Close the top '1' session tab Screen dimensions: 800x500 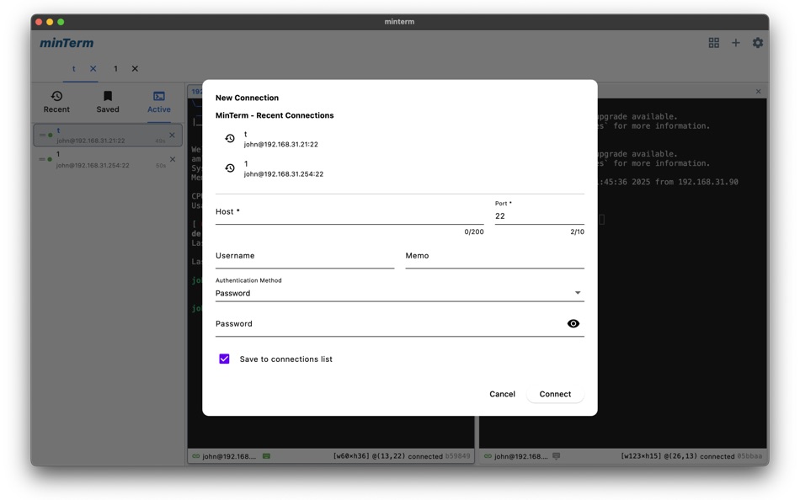point(135,68)
